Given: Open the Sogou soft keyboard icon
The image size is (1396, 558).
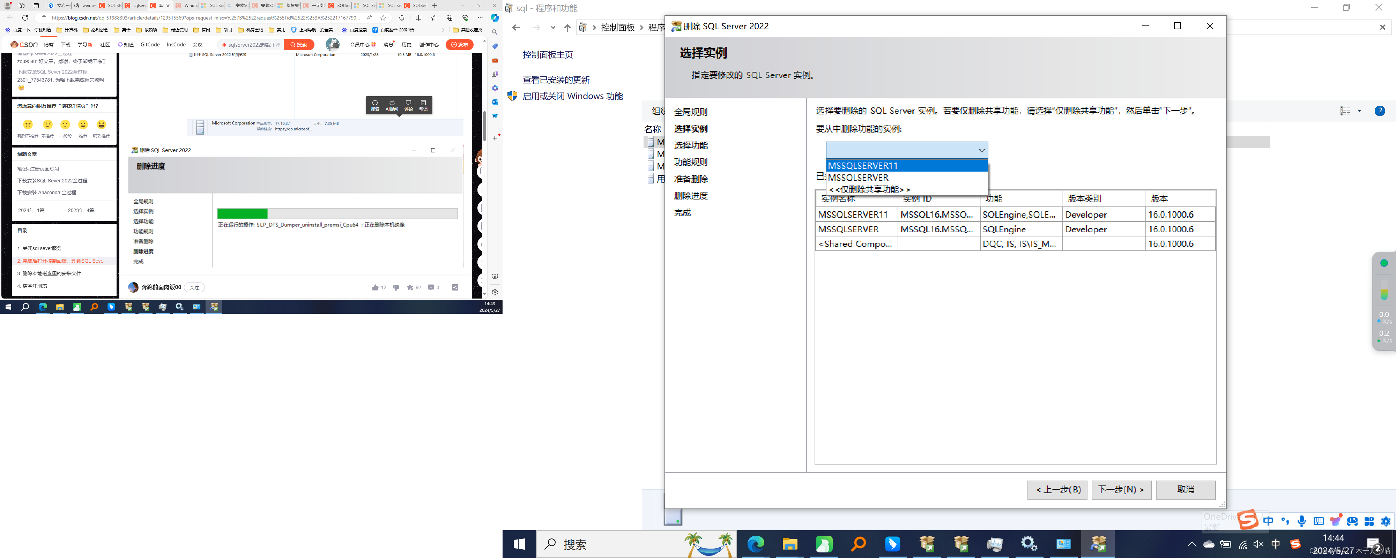Looking at the screenshot, I should click(1319, 521).
